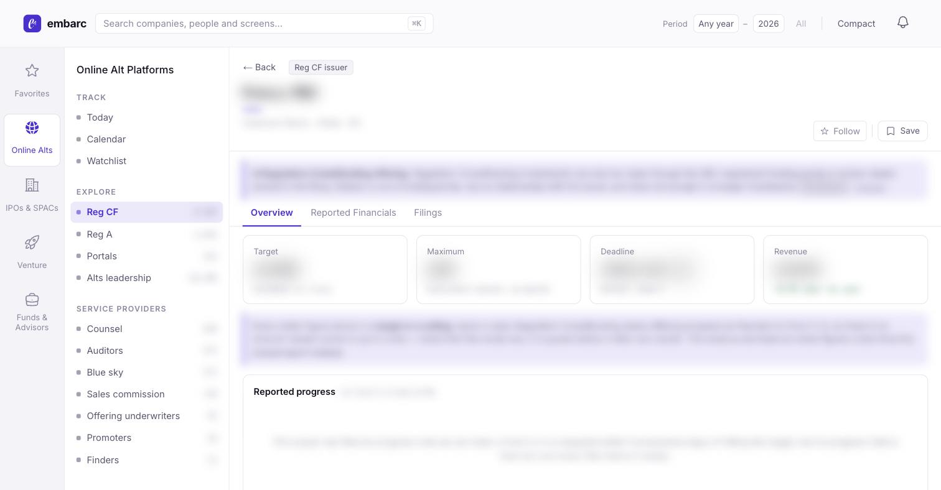
Task: Open Blue sky service providers
Action: pos(146,372)
